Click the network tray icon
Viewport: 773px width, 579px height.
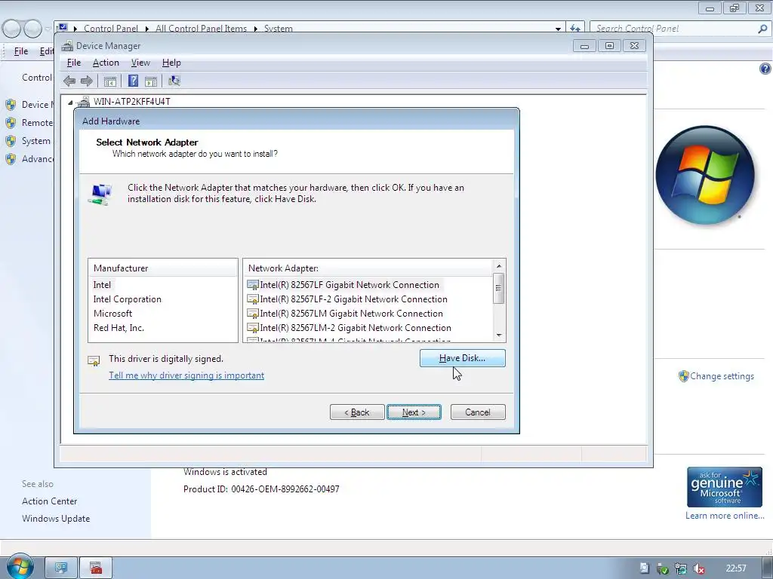(x=681, y=568)
